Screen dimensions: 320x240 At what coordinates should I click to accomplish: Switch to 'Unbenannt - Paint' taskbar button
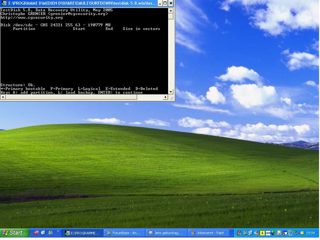[x=208, y=233]
